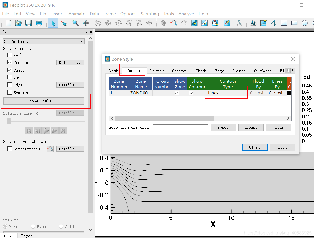Click the black line color swatch
The height and width of the screenshot is (238, 314).
tap(289, 93)
